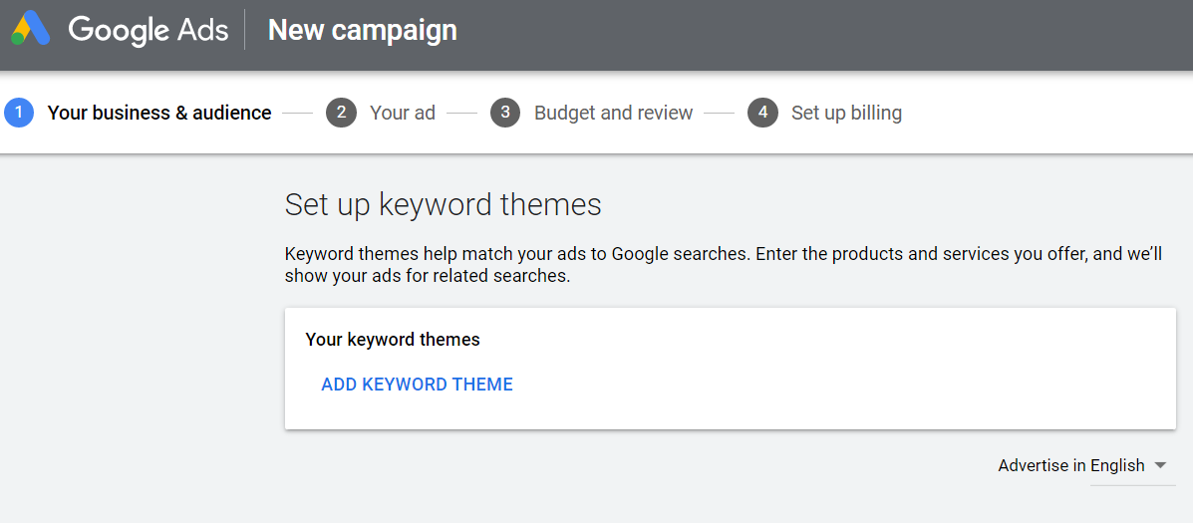Select the 'Your business & audience' step
The image size is (1193, 523).
coord(159,114)
